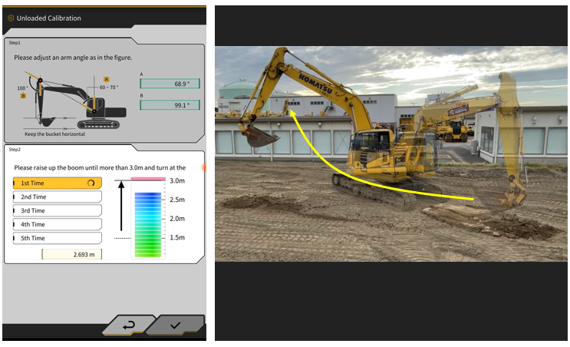Click the pink 3.0m target marker
This screenshot has width=570, height=347.
click(x=148, y=179)
